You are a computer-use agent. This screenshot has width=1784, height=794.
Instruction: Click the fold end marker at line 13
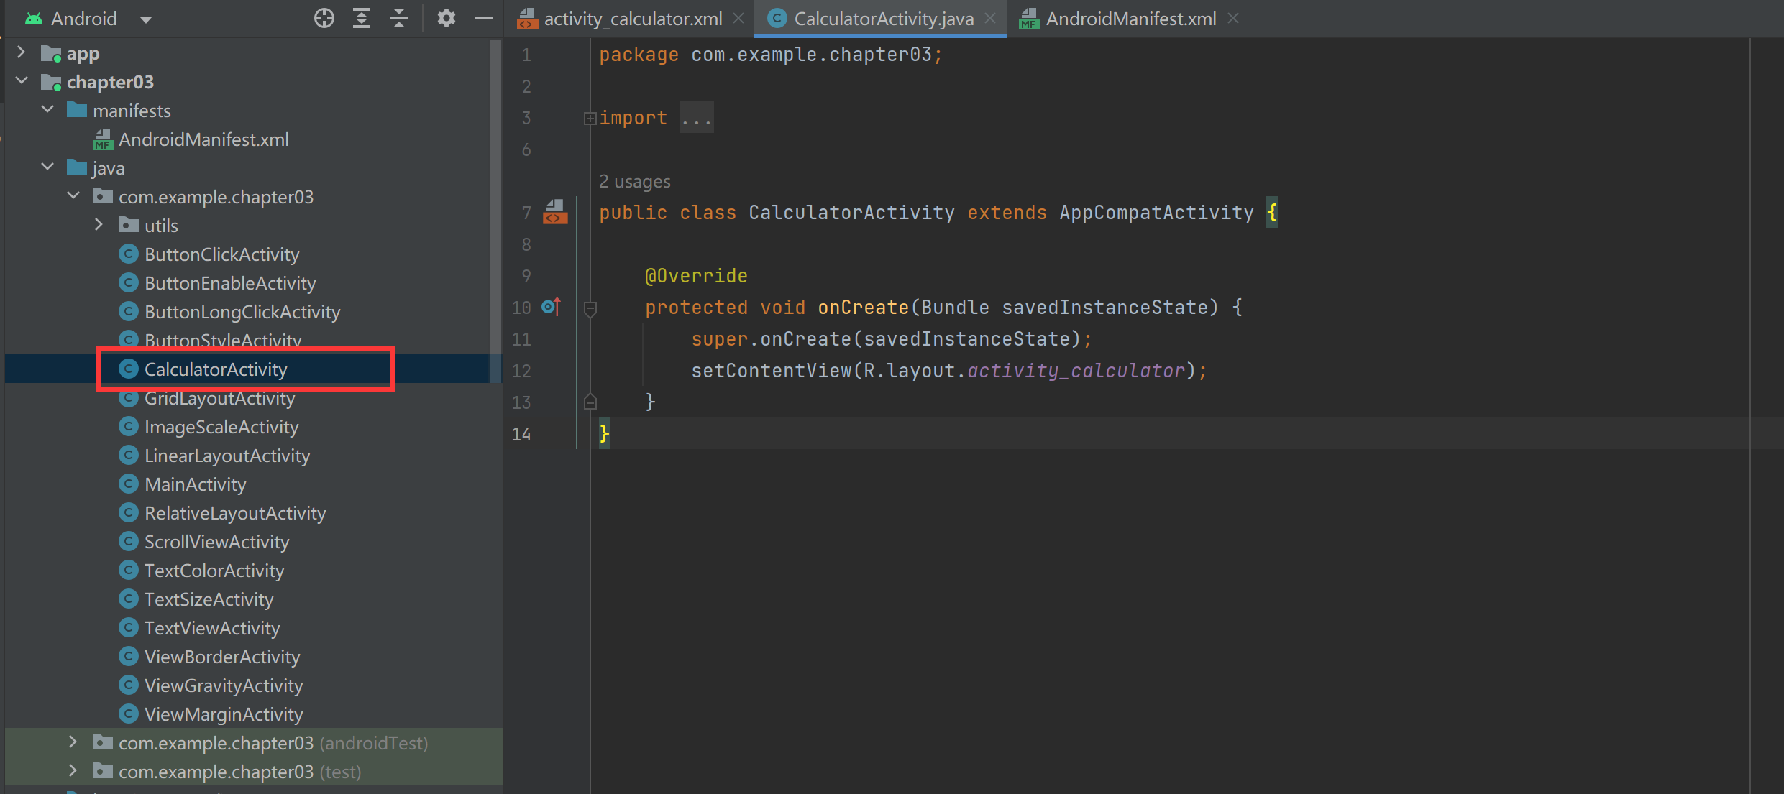click(590, 402)
